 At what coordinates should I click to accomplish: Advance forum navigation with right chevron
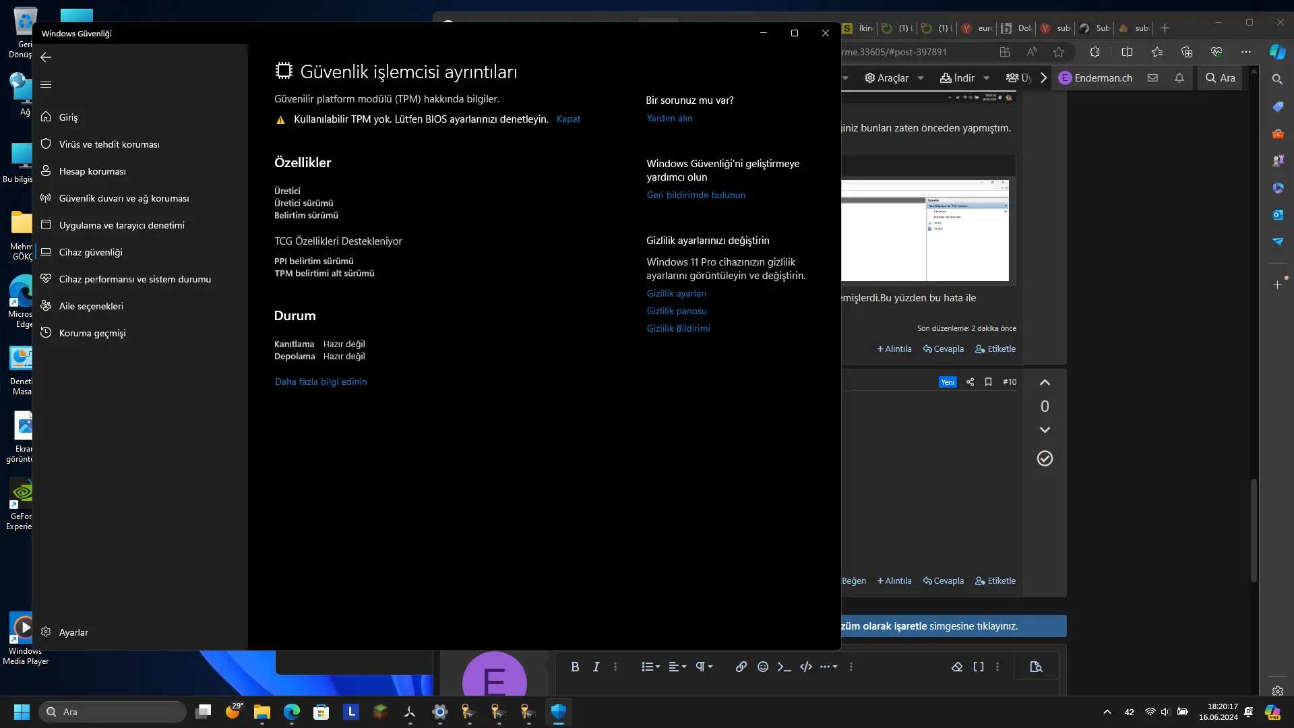[1043, 78]
